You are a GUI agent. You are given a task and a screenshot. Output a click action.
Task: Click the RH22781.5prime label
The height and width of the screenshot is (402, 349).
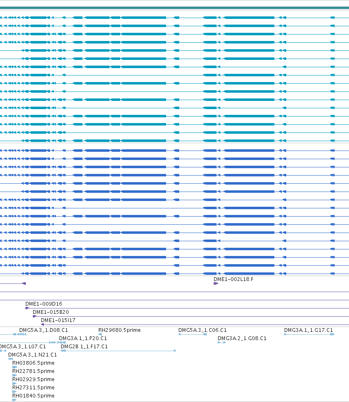tap(33, 371)
